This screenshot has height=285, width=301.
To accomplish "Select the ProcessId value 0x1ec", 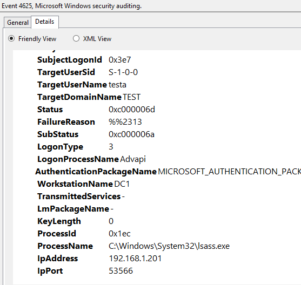I will [119, 234].
